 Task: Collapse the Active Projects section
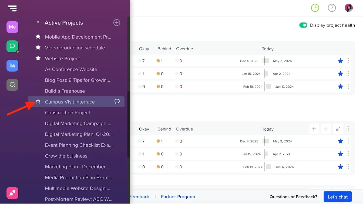coord(38,22)
